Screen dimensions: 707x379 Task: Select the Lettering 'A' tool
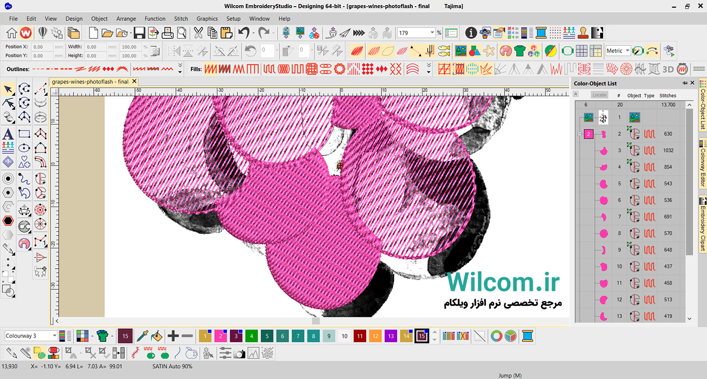pyautogui.click(x=8, y=134)
